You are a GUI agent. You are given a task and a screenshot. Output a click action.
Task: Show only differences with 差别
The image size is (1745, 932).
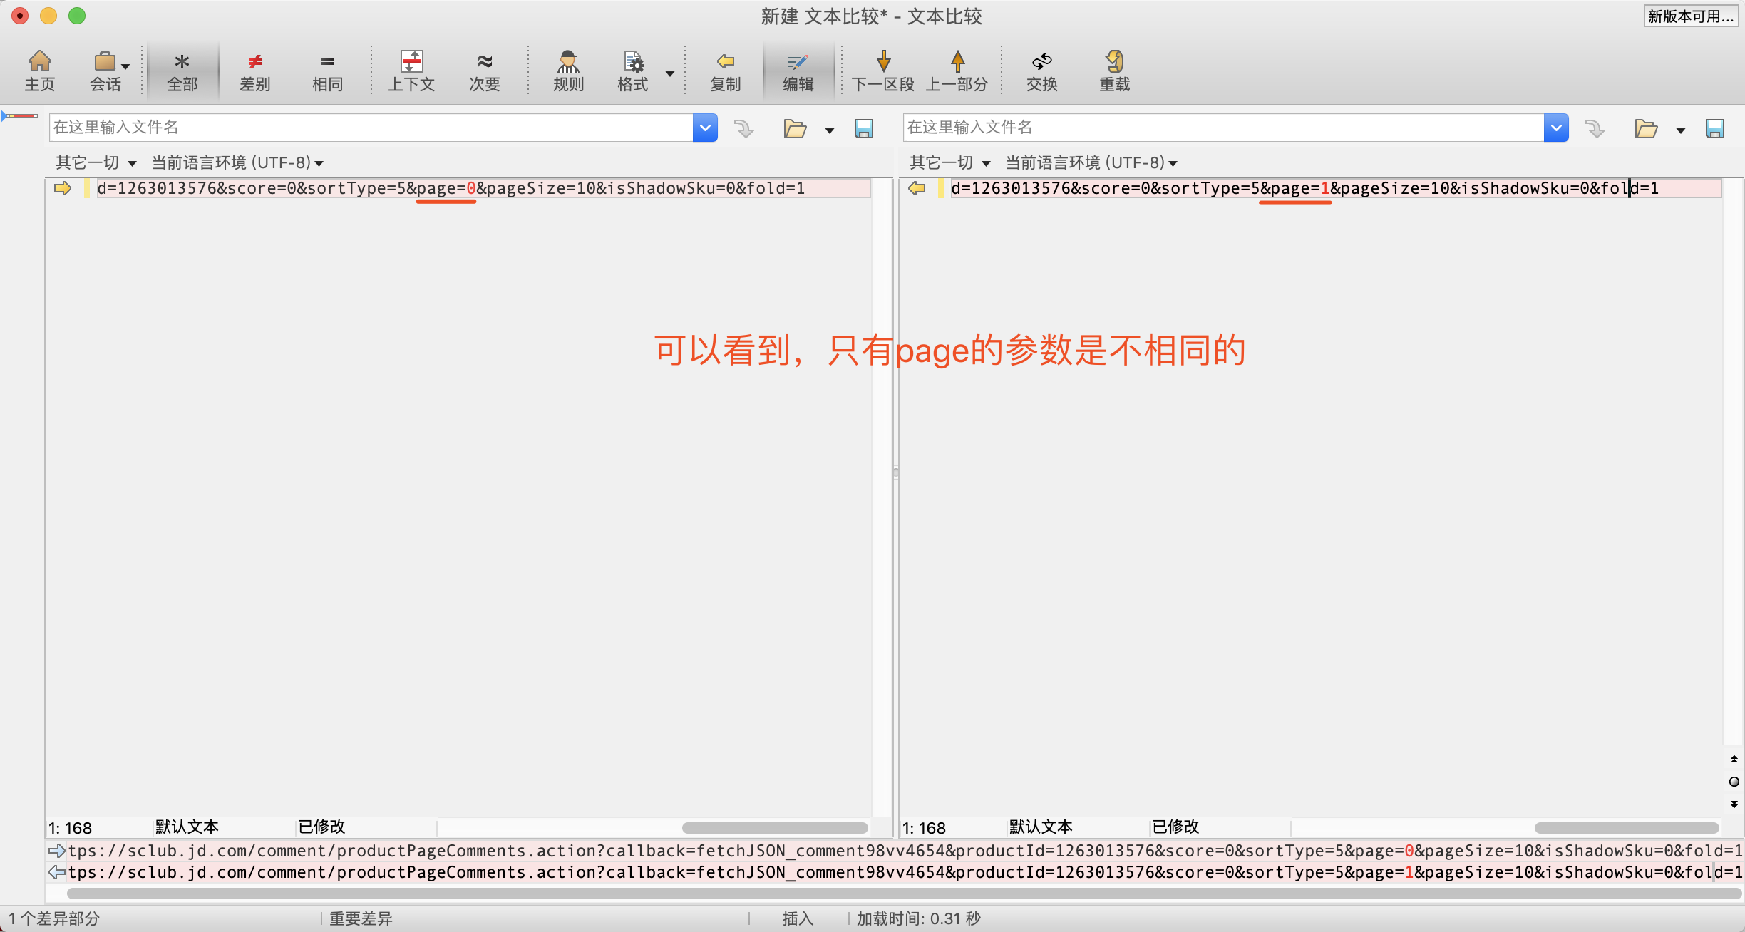[x=254, y=69]
